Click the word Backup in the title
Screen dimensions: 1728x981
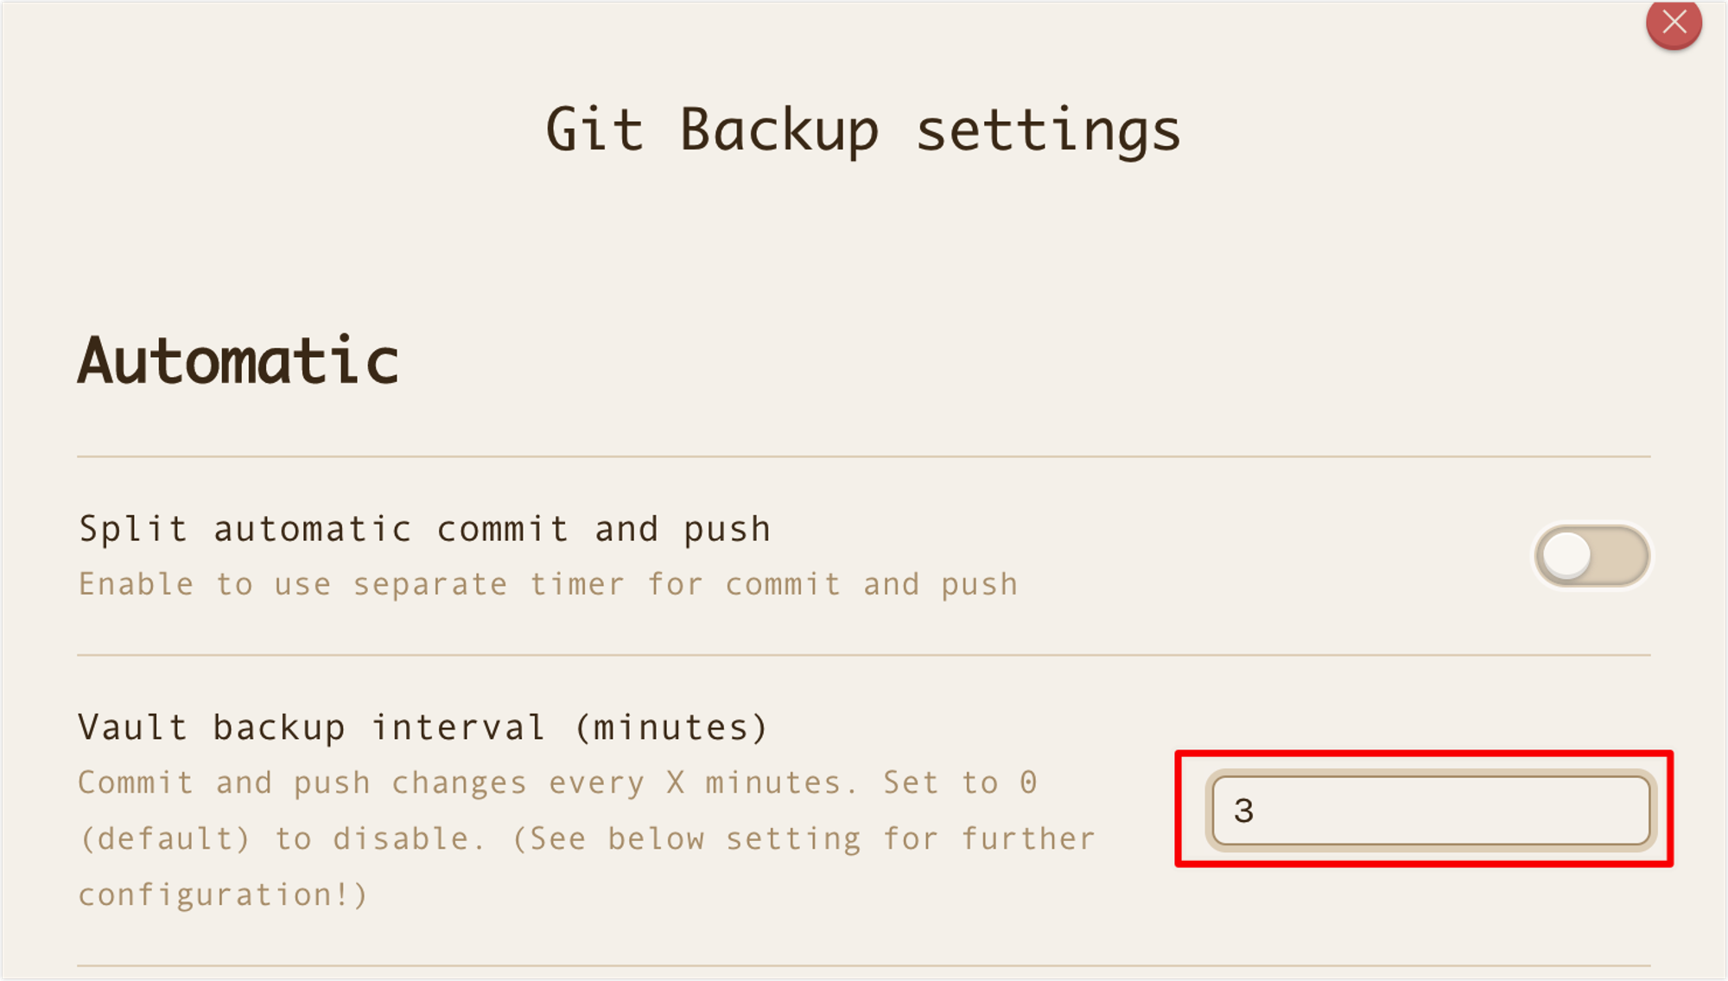click(779, 131)
